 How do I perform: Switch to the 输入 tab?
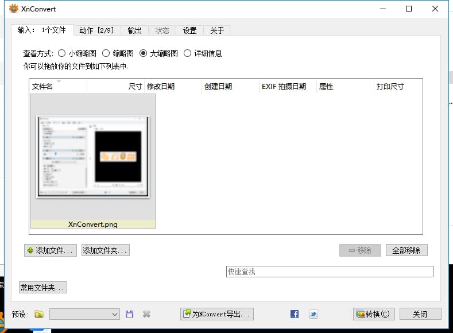[x=42, y=30]
